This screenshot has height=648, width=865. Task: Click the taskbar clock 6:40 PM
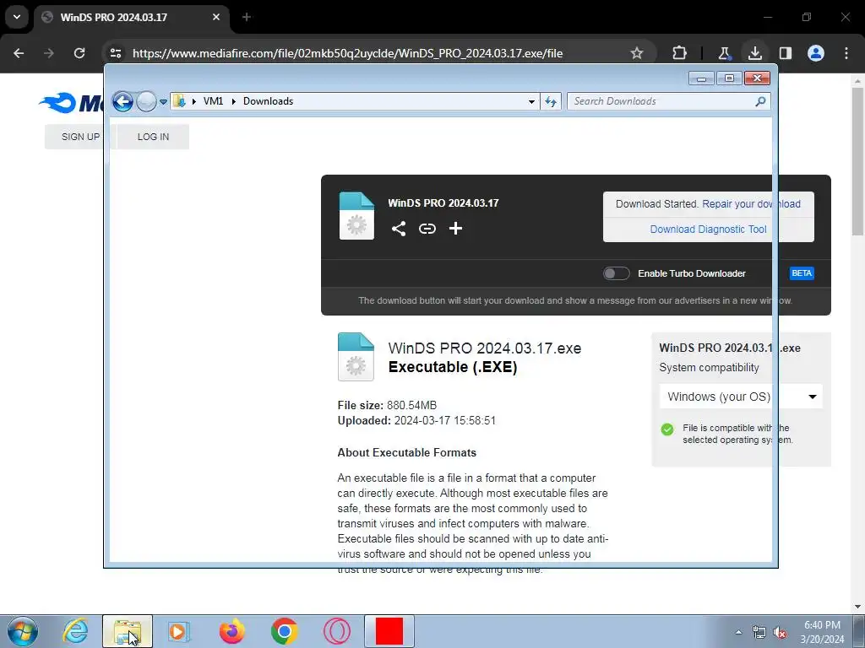point(822,625)
